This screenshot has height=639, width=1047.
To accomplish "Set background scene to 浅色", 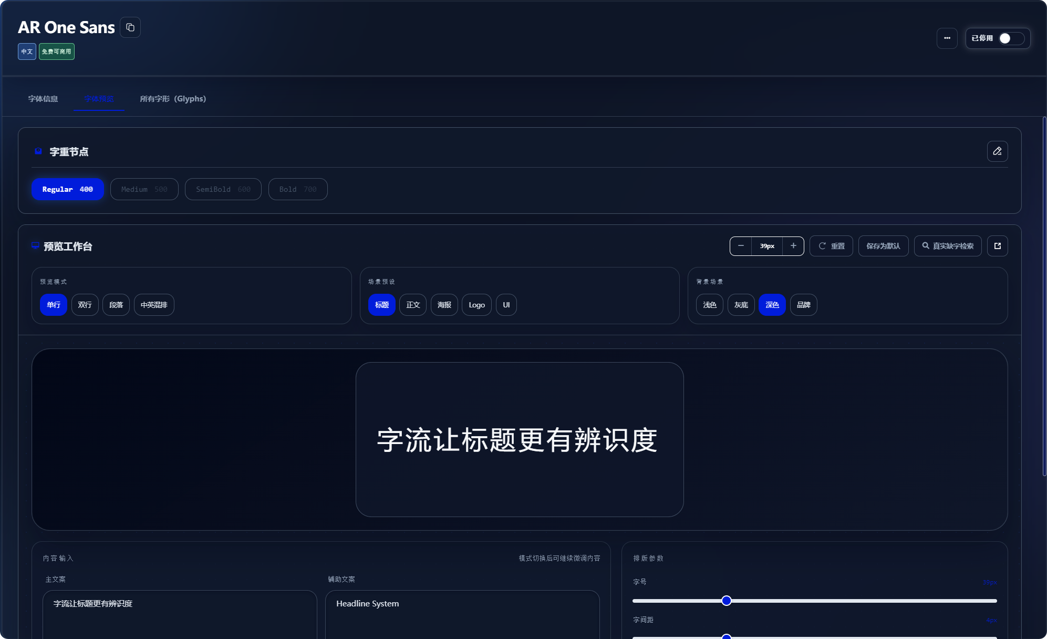I will point(710,305).
